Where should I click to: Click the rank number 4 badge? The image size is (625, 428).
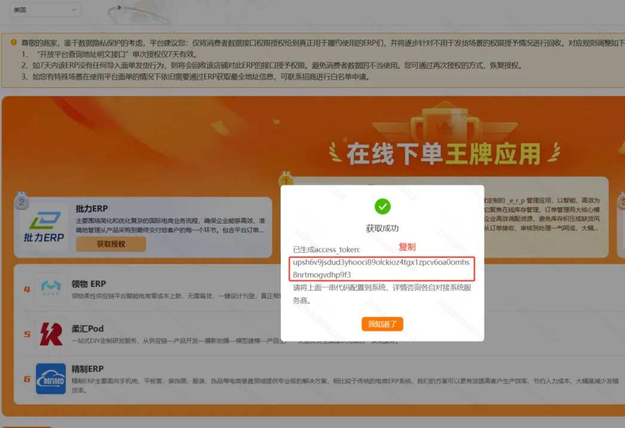[27, 290]
